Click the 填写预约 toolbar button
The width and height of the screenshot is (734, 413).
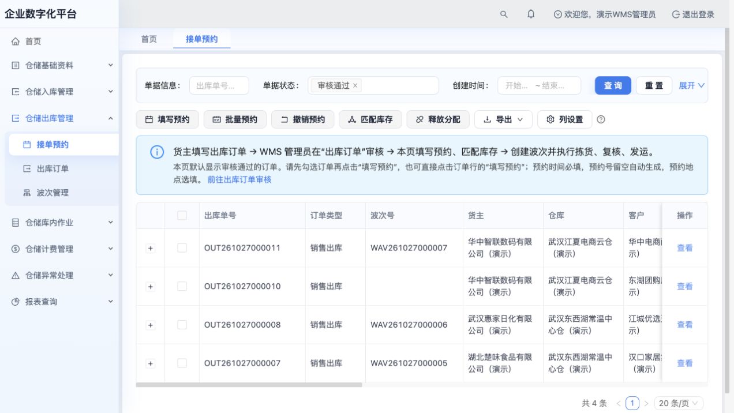click(x=167, y=119)
